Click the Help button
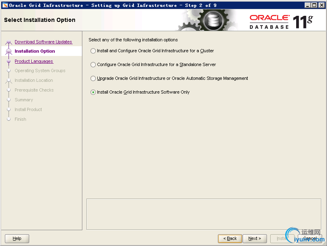The height and width of the screenshot is (246, 327). click(x=17, y=238)
